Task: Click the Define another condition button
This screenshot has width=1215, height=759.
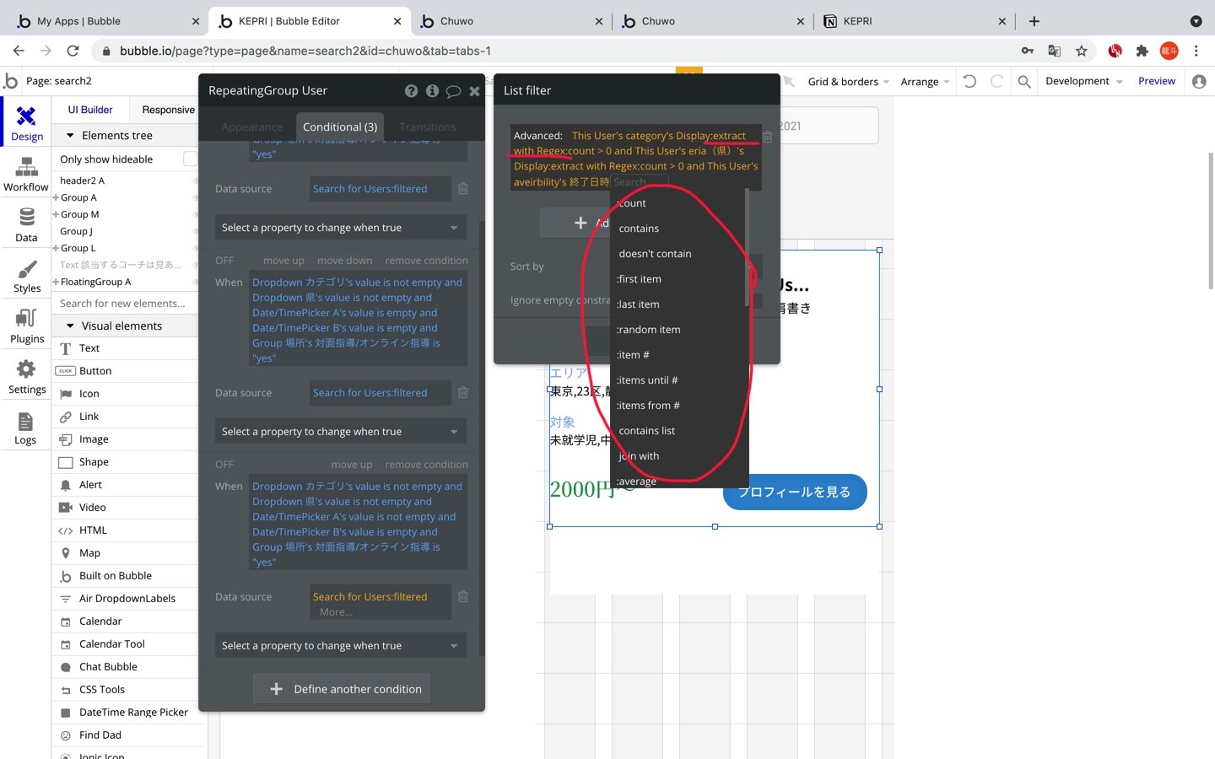Action: (342, 689)
